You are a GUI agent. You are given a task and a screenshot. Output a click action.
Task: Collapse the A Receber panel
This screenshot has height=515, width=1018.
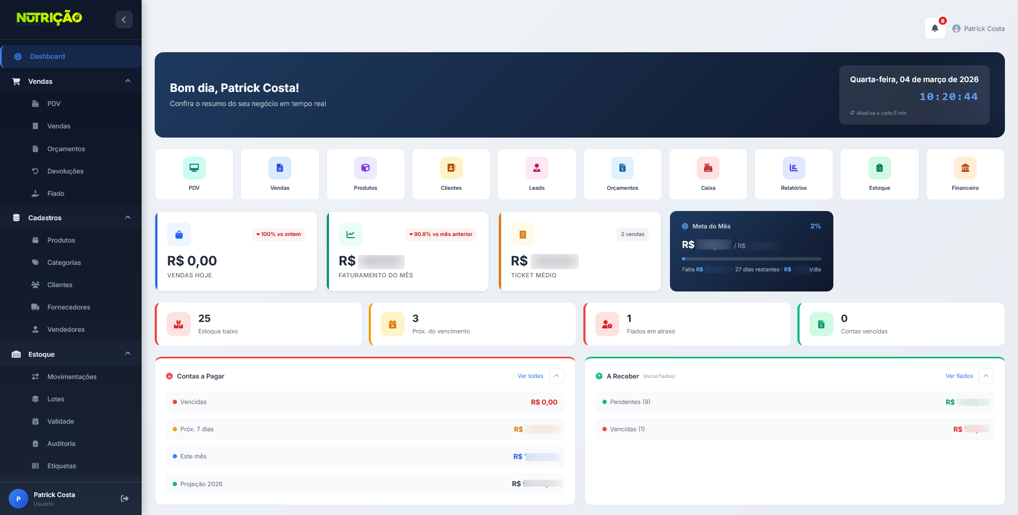(x=986, y=376)
